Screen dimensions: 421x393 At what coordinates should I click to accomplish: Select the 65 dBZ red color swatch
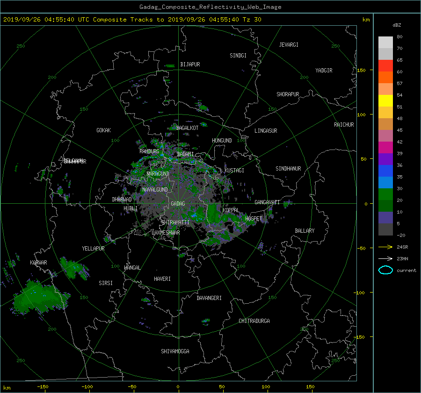(x=385, y=65)
